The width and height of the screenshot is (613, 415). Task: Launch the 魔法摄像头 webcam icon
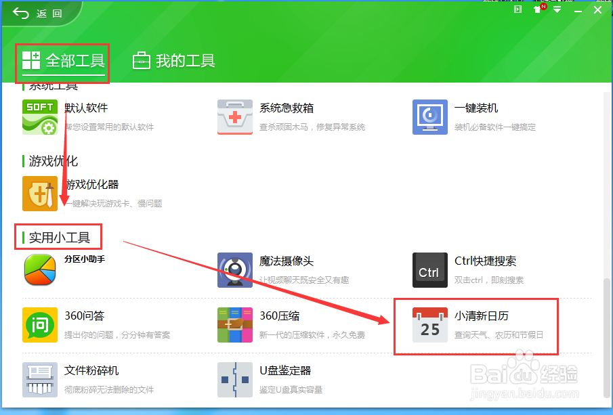click(x=235, y=270)
